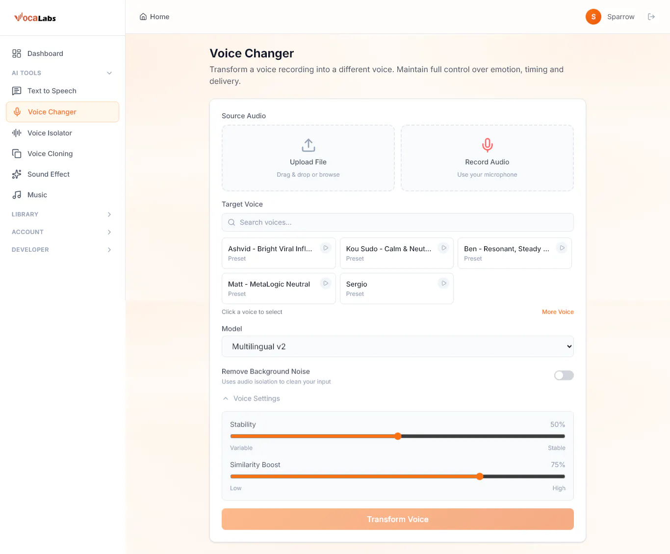The image size is (670, 554).
Task: Click the 75% Similarity Boost value
Action: tap(558, 465)
